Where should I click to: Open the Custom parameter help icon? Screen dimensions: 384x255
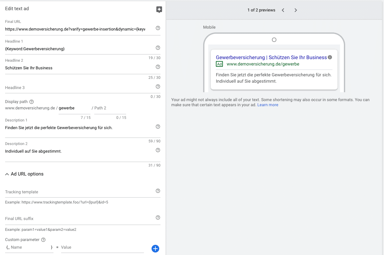[43, 240]
